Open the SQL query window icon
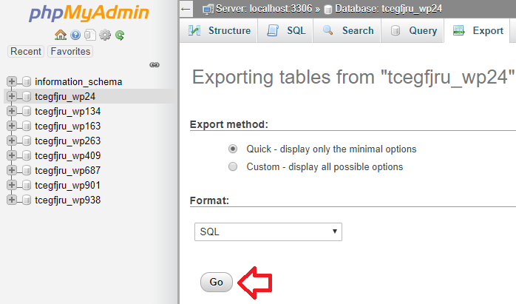 coord(90,35)
